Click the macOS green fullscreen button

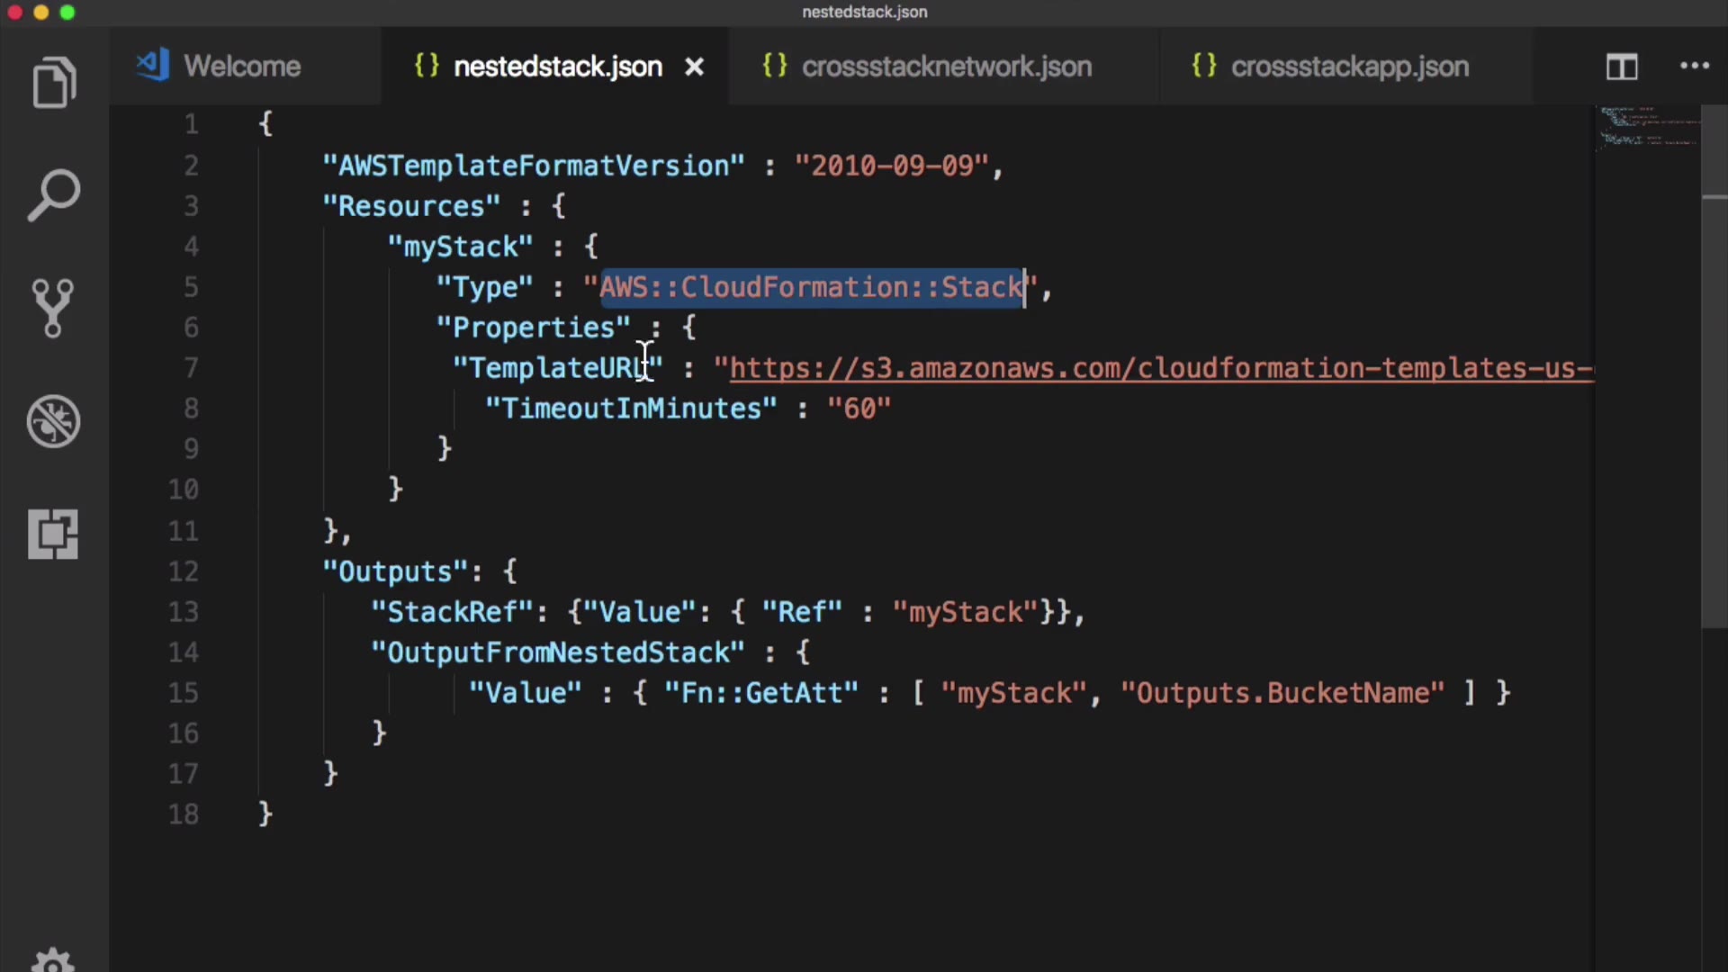click(x=67, y=13)
